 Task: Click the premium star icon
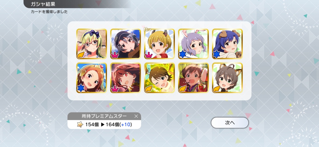click(80, 124)
